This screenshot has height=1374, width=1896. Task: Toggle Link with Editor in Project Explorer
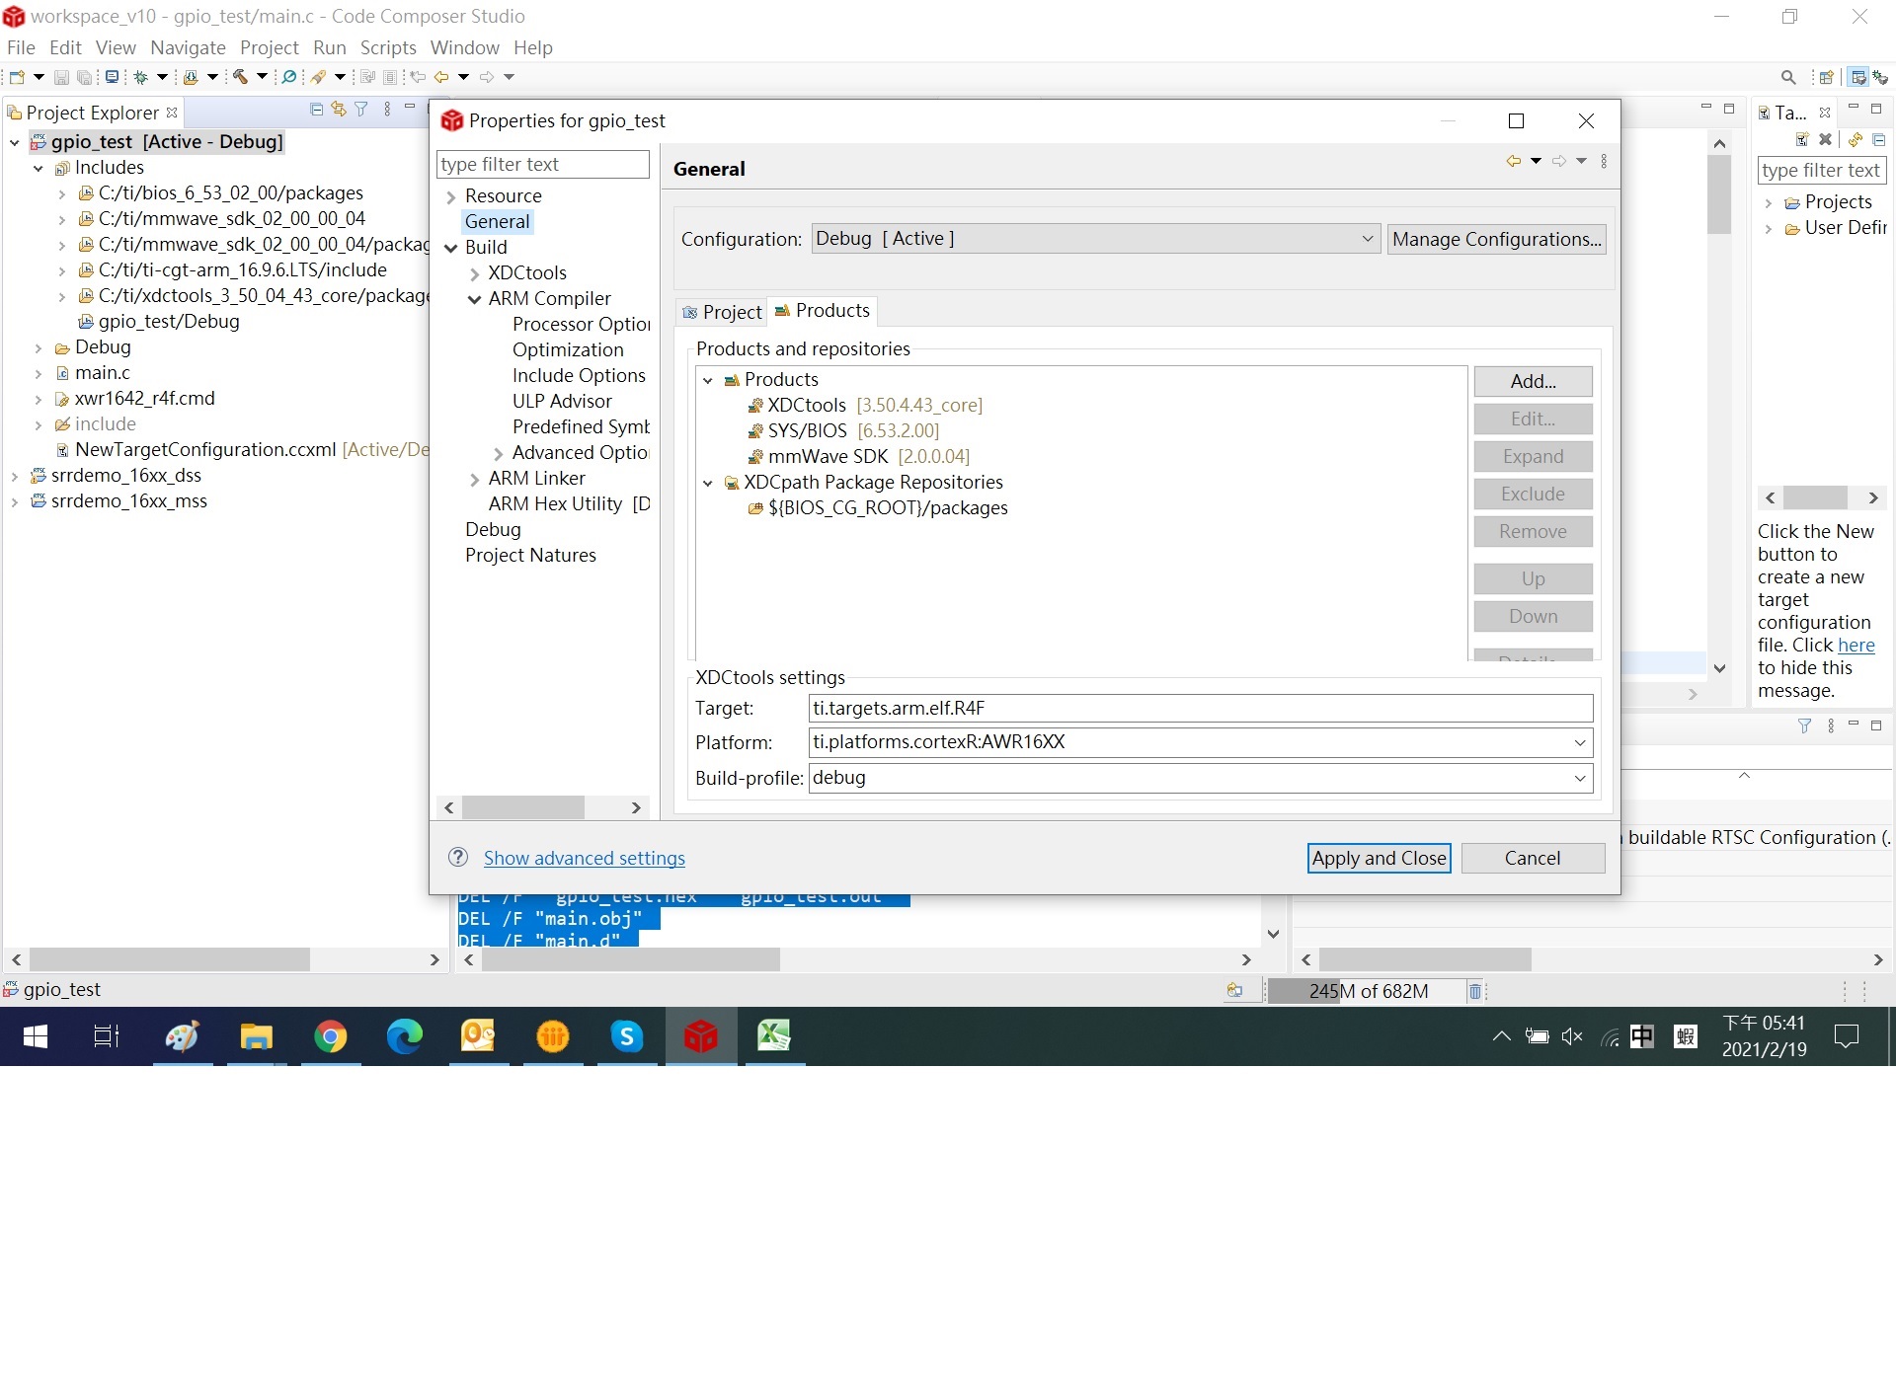339,110
